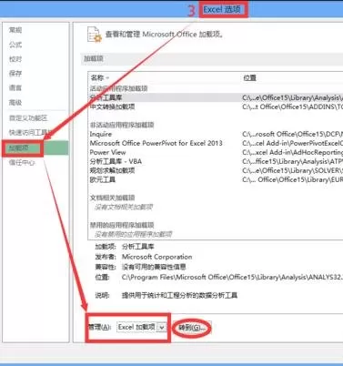Open the 公式 options category
The width and height of the screenshot is (343, 366).
(15, 45)
